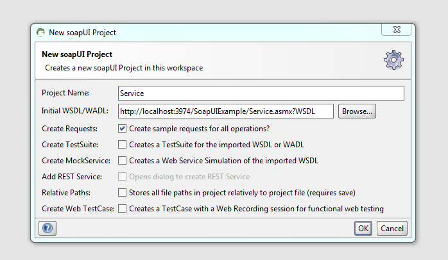Tick the Relative Paths checkbox
448x260 pixels.
123,192
